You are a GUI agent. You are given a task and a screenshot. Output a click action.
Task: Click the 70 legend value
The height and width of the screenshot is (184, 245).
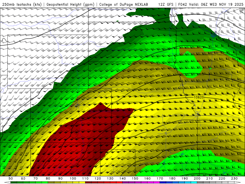36,178
